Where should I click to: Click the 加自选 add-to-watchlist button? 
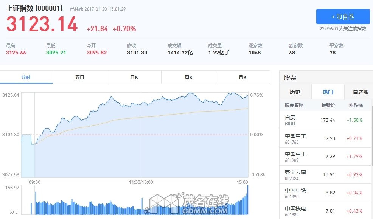tap(343, 17)
